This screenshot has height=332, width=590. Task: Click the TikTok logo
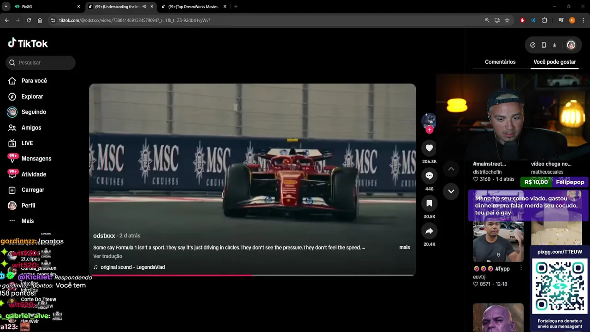tap(28, 43)
